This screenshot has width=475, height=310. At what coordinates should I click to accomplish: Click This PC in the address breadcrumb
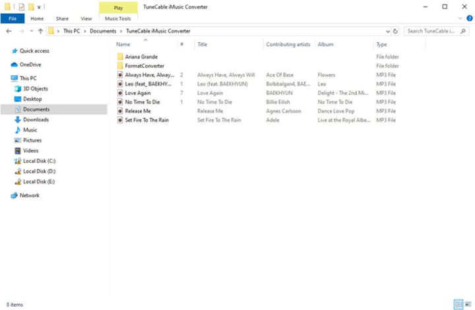pyautogui.click(x=71, y=31)
